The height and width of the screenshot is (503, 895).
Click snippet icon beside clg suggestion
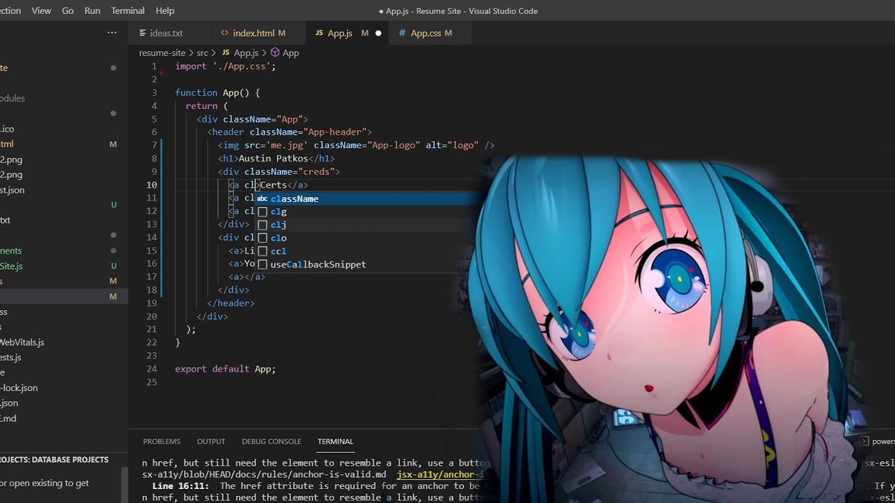click(262, 212)
